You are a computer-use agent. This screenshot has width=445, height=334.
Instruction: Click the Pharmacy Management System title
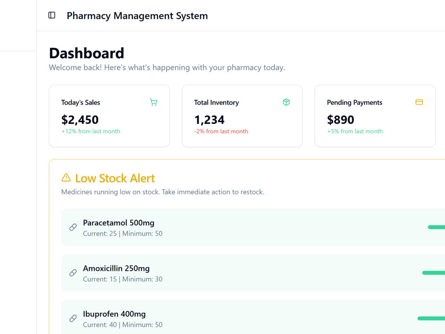(x=138, y=16)
